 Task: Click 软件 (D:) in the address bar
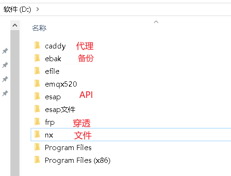(x=17, y=9)
